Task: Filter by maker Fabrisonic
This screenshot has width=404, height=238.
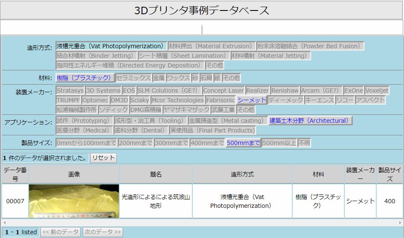Action: (x=220, y=100)
